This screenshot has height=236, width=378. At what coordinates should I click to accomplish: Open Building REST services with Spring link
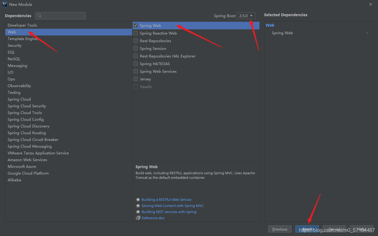click(169, 212)
